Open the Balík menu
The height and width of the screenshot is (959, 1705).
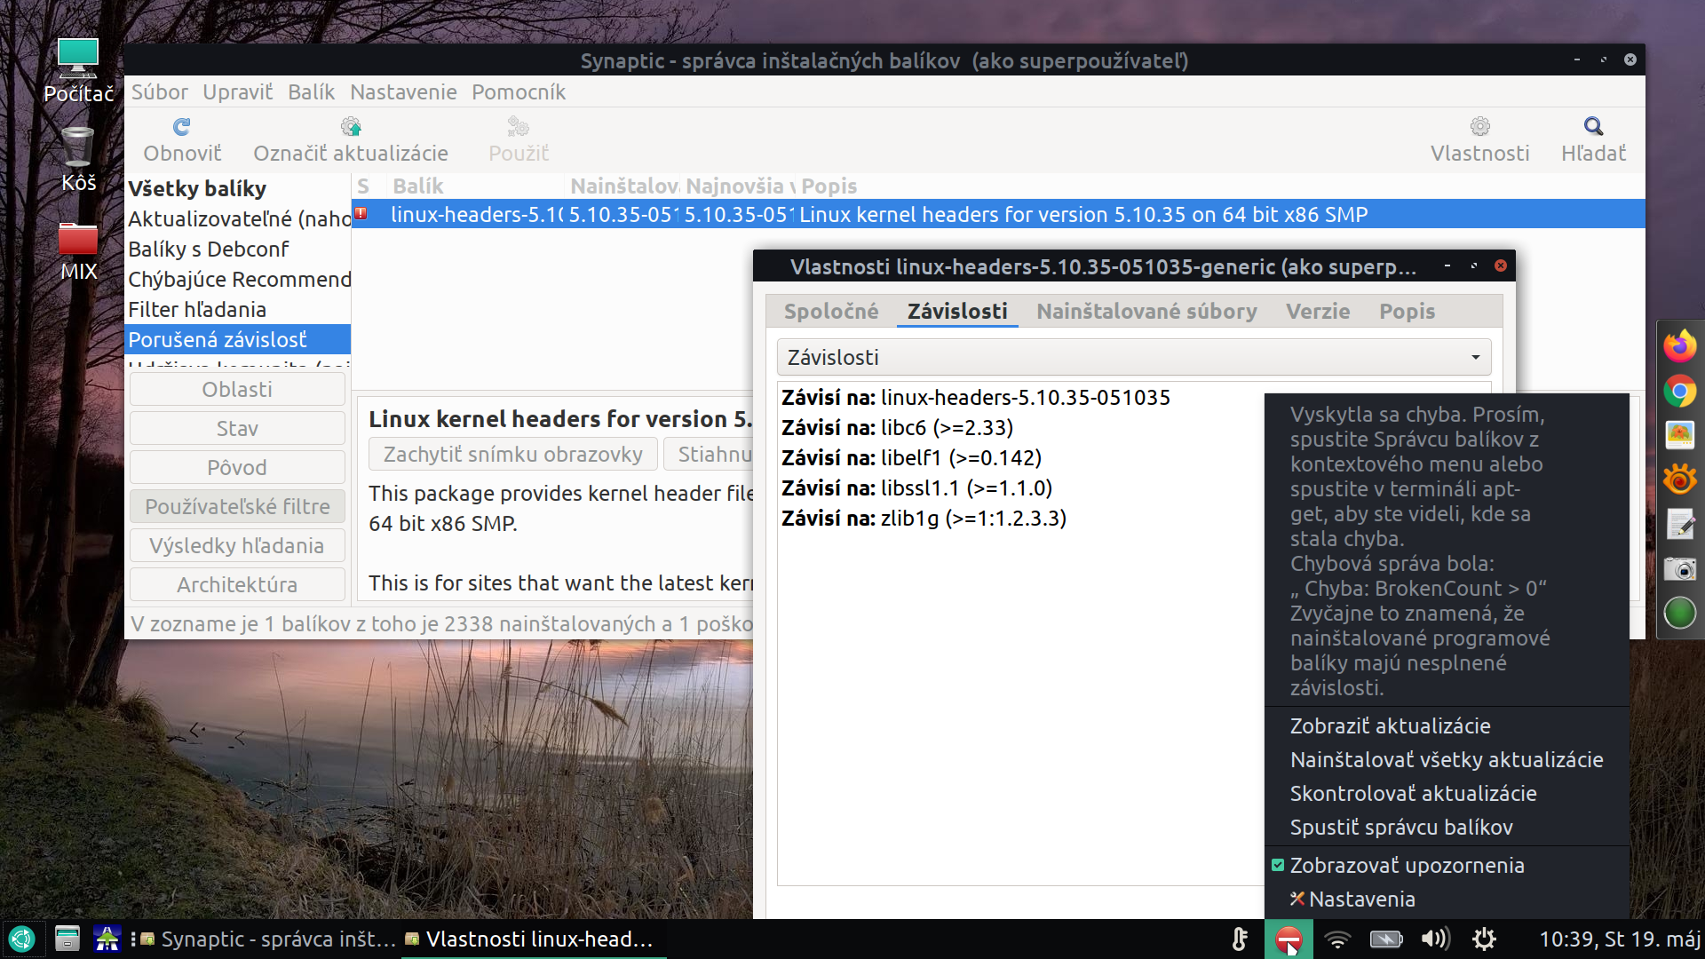(311, 92)
